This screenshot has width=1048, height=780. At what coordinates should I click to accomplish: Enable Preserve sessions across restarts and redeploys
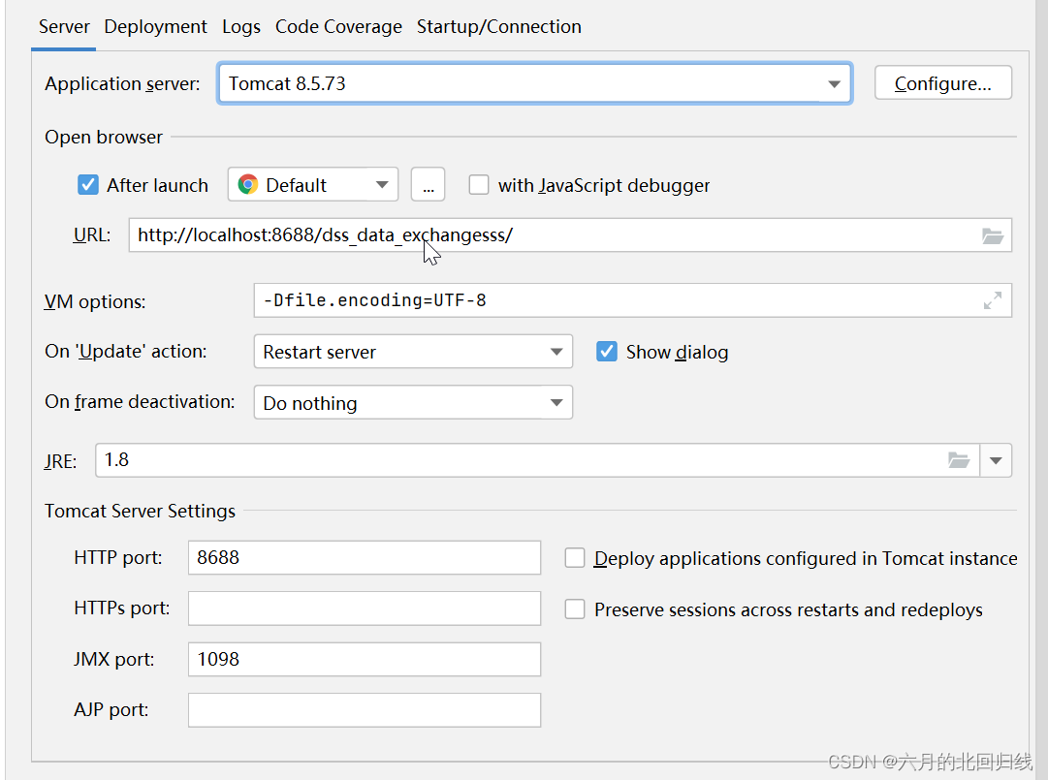[x=575, y=609]
